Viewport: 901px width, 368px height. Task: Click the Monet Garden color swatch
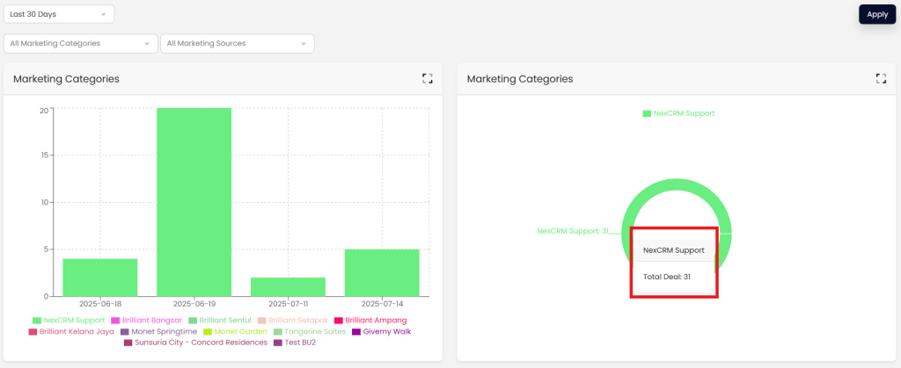click(x=208, y=332)
